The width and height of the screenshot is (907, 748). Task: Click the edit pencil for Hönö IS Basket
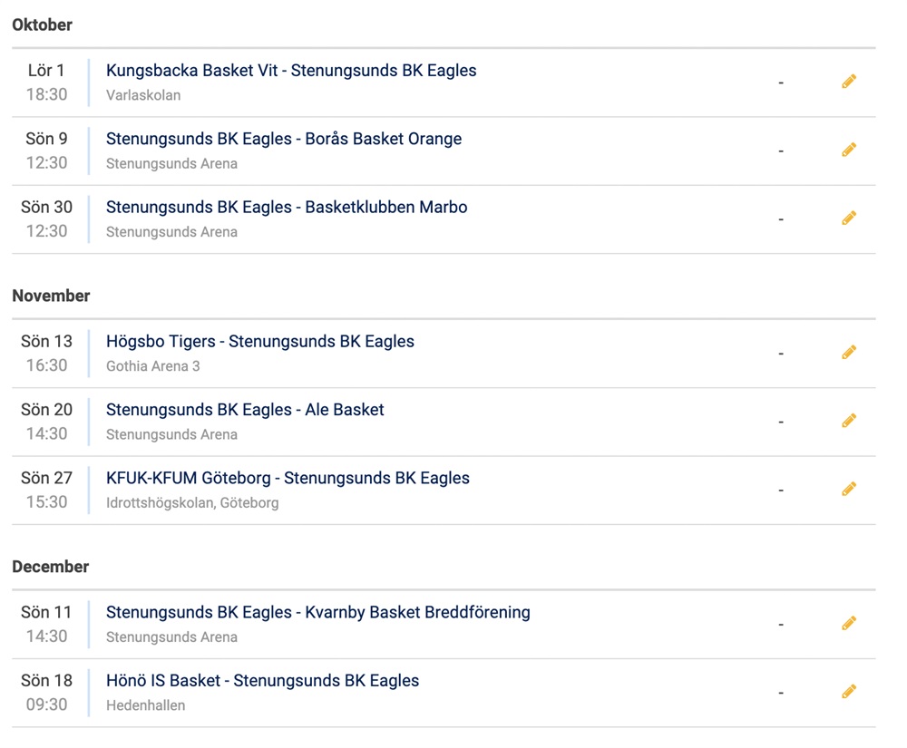point(849,692)
